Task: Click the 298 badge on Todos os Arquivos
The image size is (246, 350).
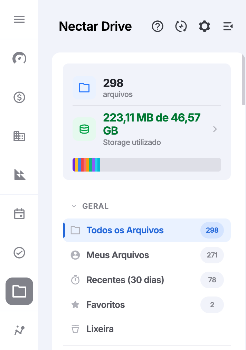Action: click(212, 230)
